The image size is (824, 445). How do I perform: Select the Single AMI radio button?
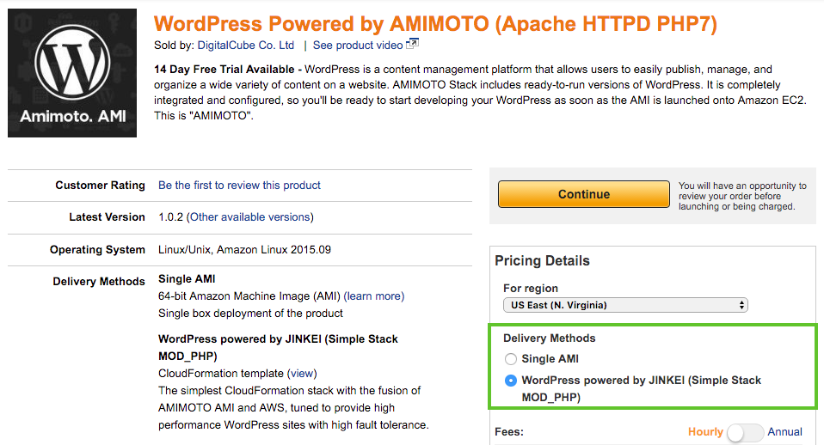(x=510, y=359)
